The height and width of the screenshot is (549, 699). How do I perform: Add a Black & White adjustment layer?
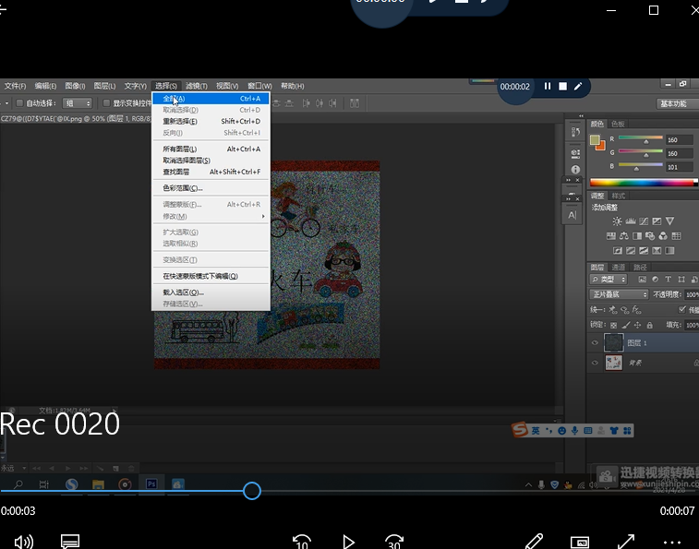(x=637, y=235)
